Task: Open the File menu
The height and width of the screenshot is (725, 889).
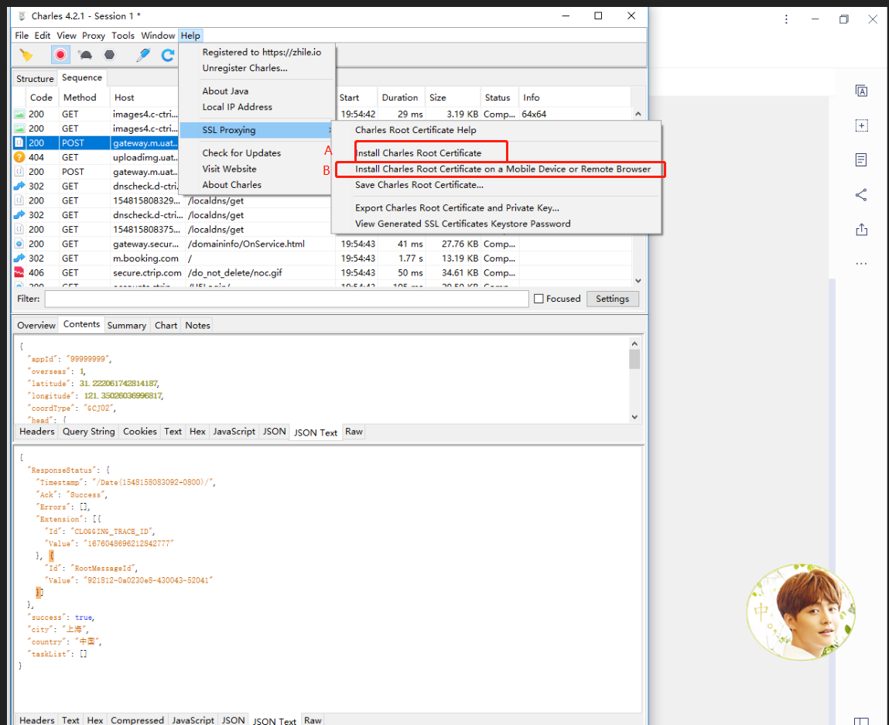Action: point(22,35)
